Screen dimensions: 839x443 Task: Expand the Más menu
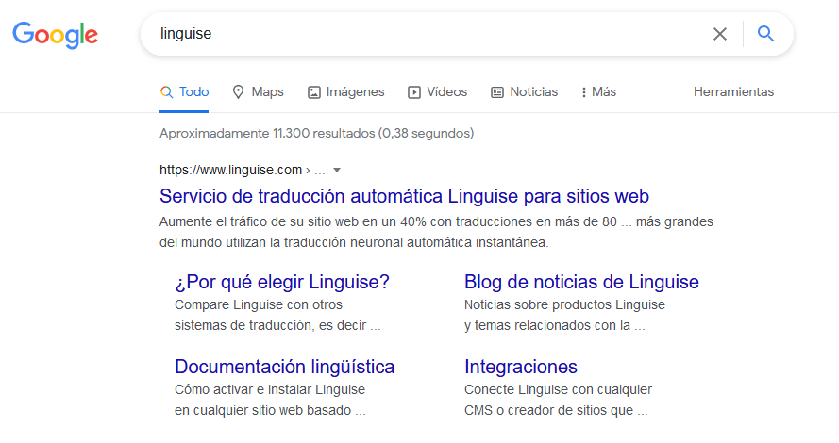click(598, 92)
